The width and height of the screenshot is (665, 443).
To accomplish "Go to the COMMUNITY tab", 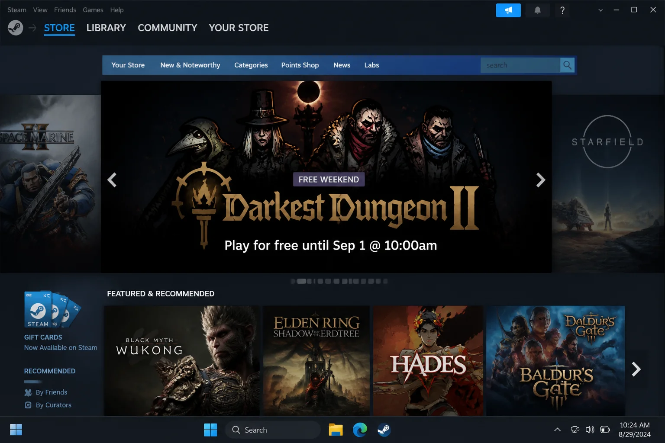I will 168,28.
